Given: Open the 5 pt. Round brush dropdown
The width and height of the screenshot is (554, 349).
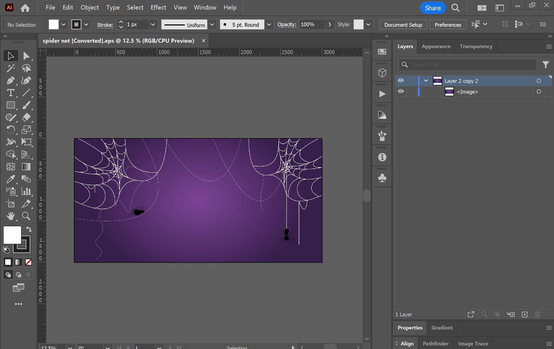Looking at the screenshot, I should click(269, 25).
